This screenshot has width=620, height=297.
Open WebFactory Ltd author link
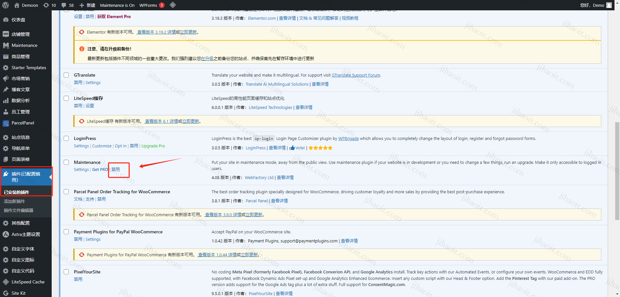point(259,178)
